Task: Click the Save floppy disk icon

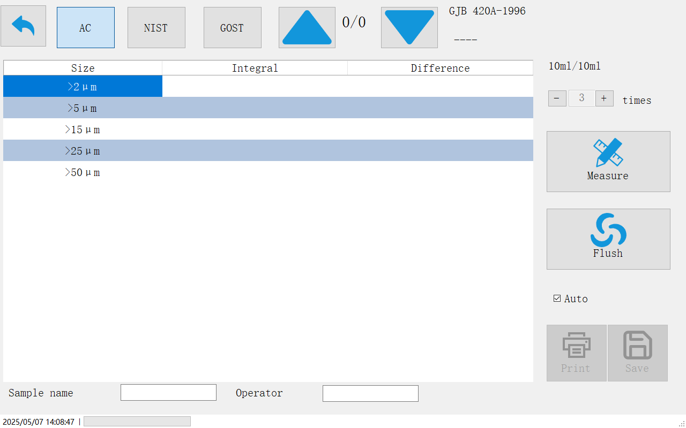Action: [x=637, y=346]
